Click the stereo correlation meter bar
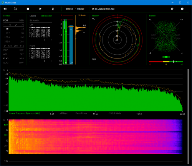This screenshot has width=192, height=166. [166, 62]
